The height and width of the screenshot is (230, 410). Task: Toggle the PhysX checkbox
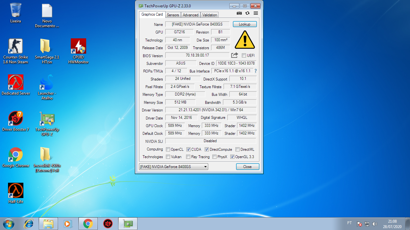[215, 157]
